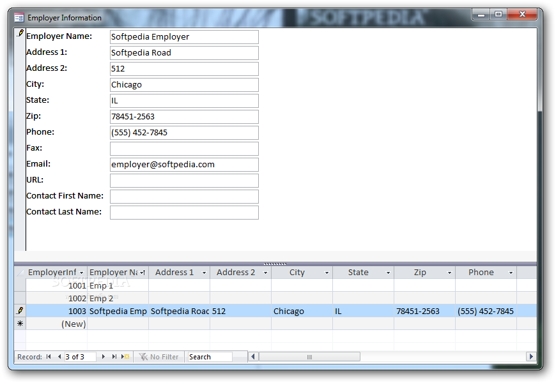This screenshot has height=383, width=556.
Task: Click the Employer Information form icon in title bar
Action: point(19,18)
